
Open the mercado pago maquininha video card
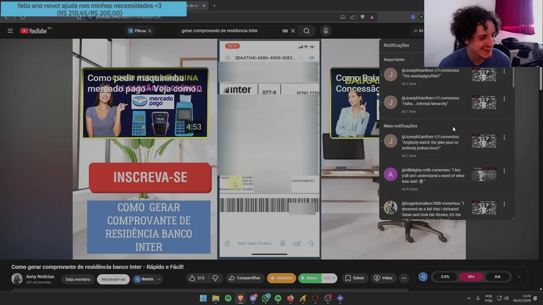145,103
